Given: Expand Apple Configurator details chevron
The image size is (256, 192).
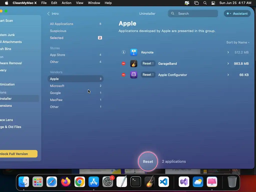Looking at the screenshot, I should 228,75.
